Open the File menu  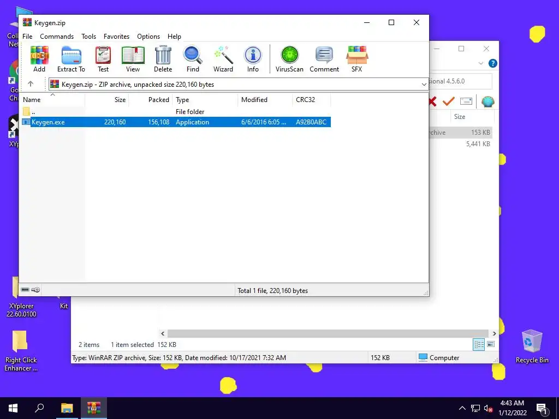tap(27, 37)
